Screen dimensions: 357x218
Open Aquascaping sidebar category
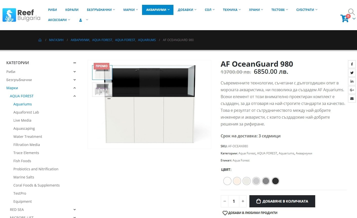point(24,129)
